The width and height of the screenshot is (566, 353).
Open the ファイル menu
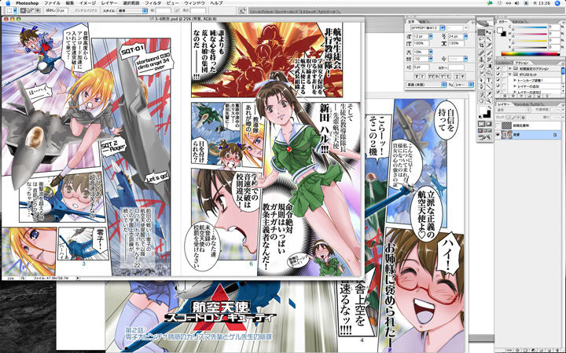click(52, 3)
